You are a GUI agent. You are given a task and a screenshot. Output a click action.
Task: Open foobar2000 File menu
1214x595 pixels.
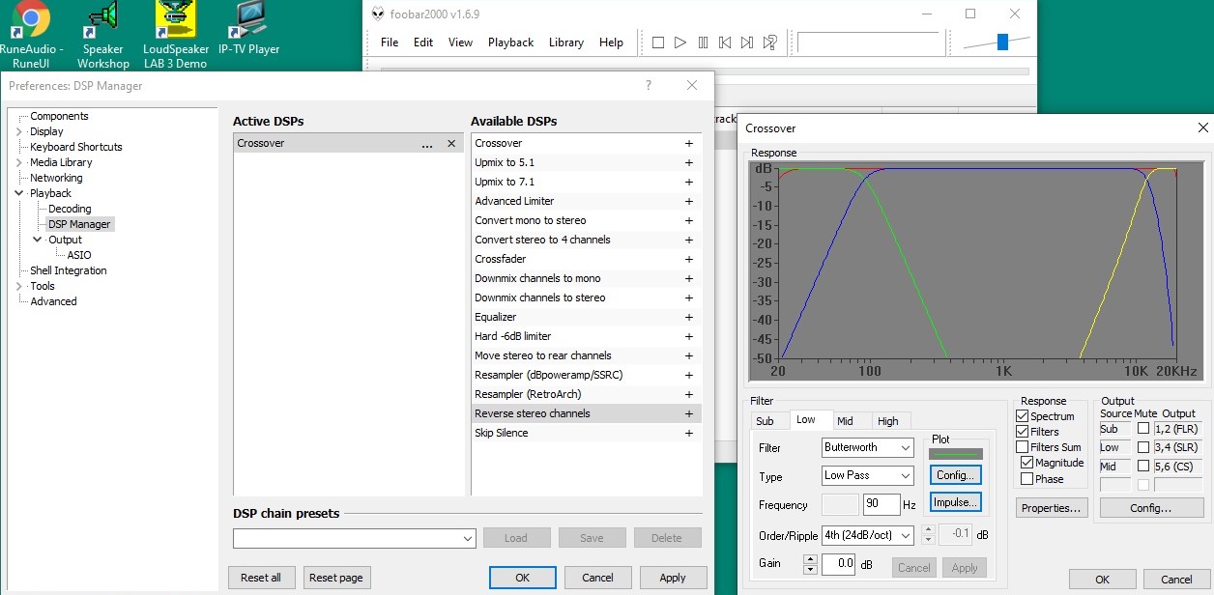tap(390, 42)
